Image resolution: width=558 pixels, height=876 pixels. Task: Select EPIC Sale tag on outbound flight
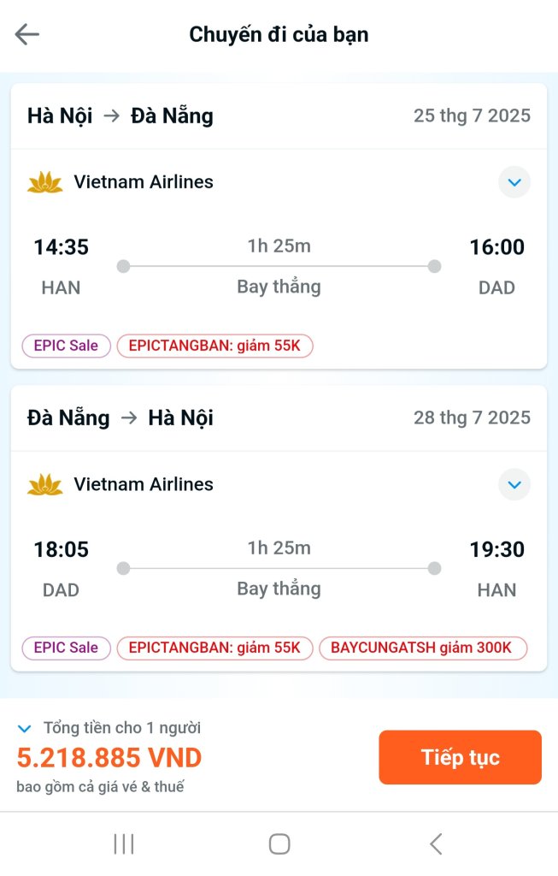66,346
